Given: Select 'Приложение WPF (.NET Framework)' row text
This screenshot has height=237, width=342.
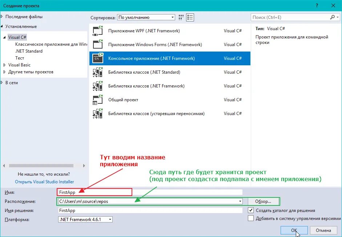Looking at the screenshot, I should tap(144, 31).
